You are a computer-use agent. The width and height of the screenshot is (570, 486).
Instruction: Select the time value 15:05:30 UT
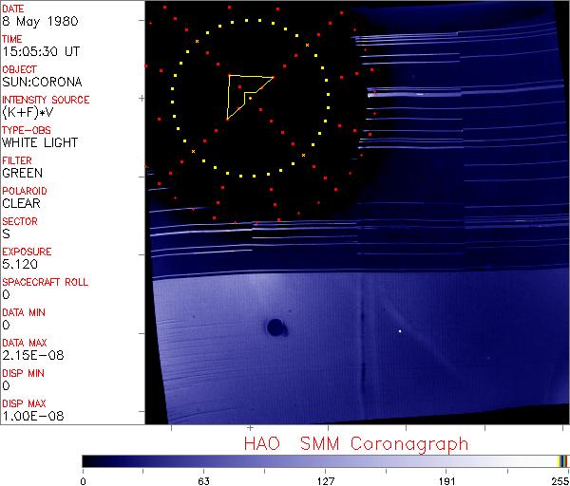point(38,51)
